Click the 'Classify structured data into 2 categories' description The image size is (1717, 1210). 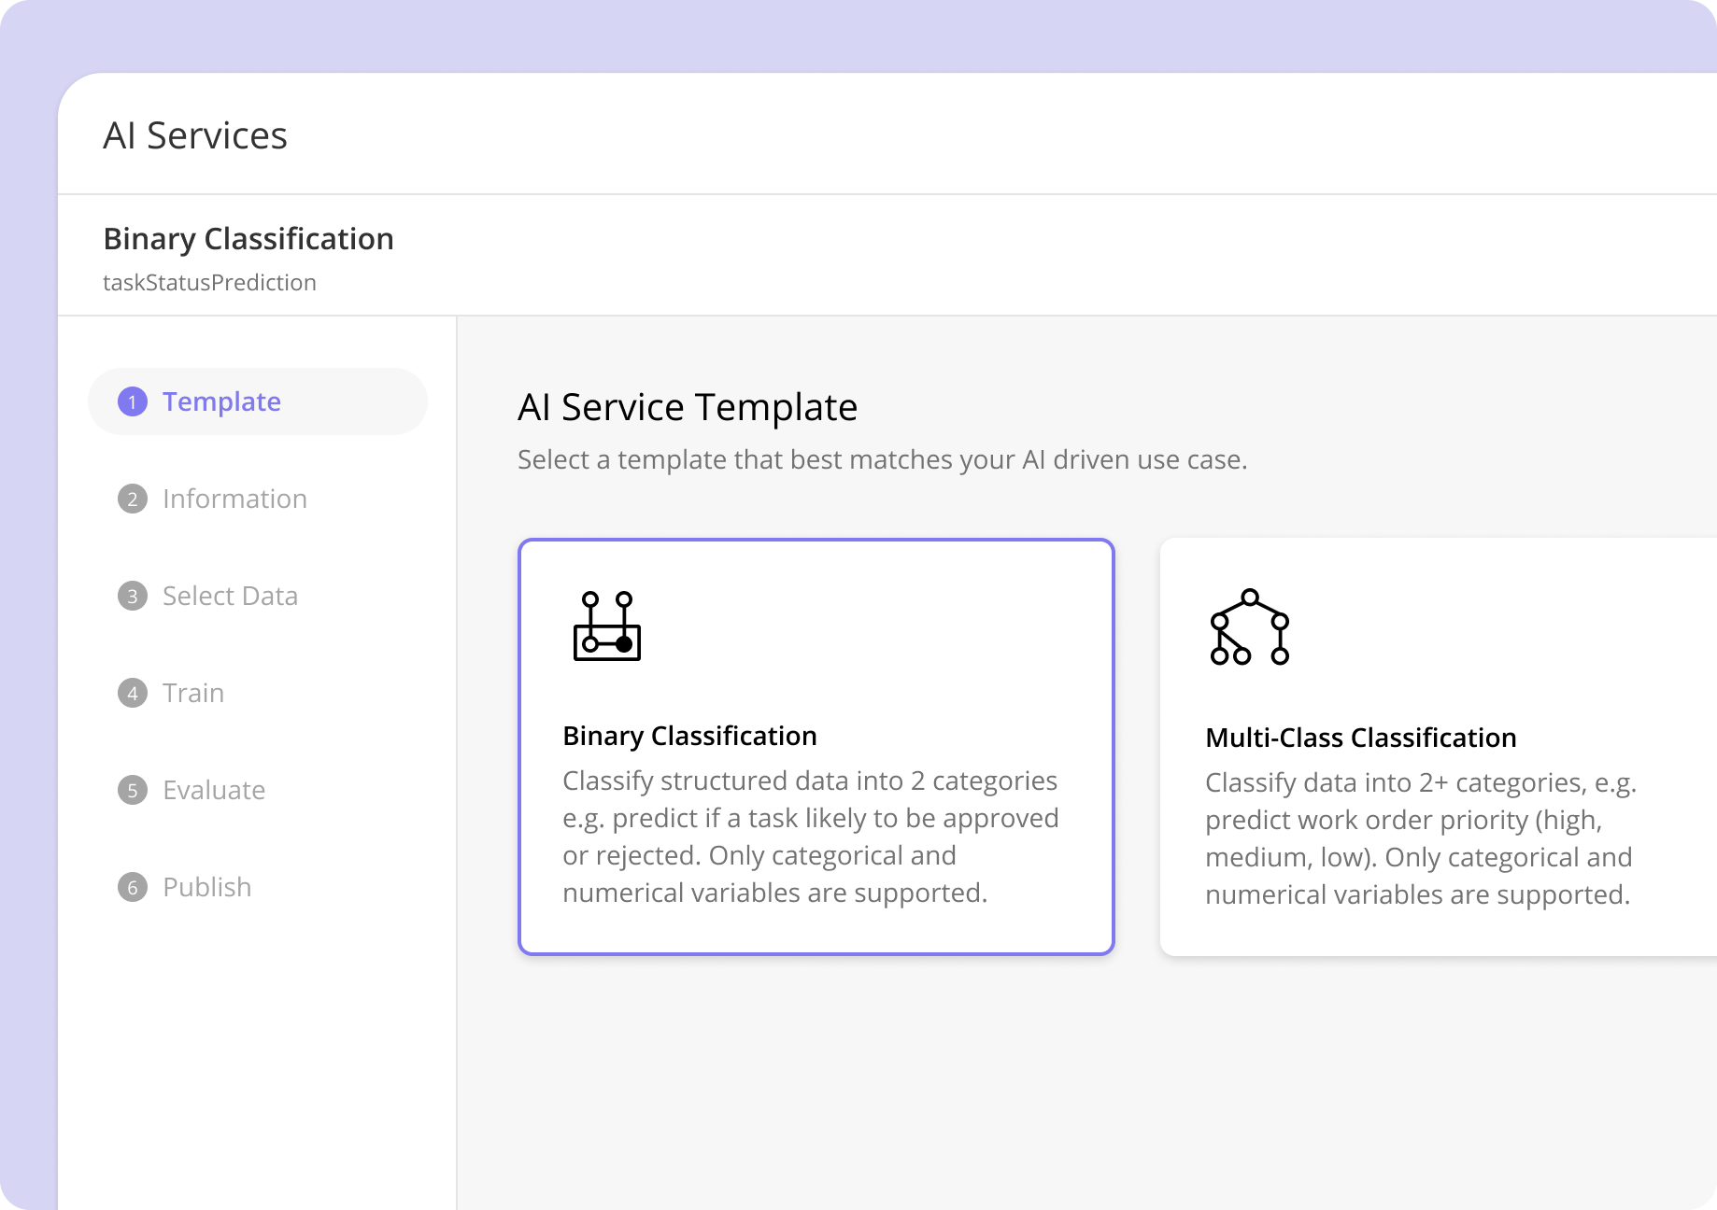(x=811, y=837)
